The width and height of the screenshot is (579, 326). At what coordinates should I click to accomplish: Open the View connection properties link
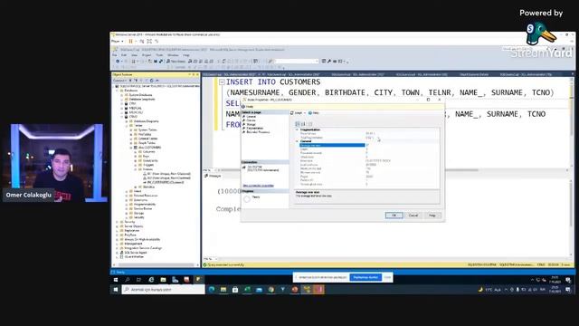(259, 186)
